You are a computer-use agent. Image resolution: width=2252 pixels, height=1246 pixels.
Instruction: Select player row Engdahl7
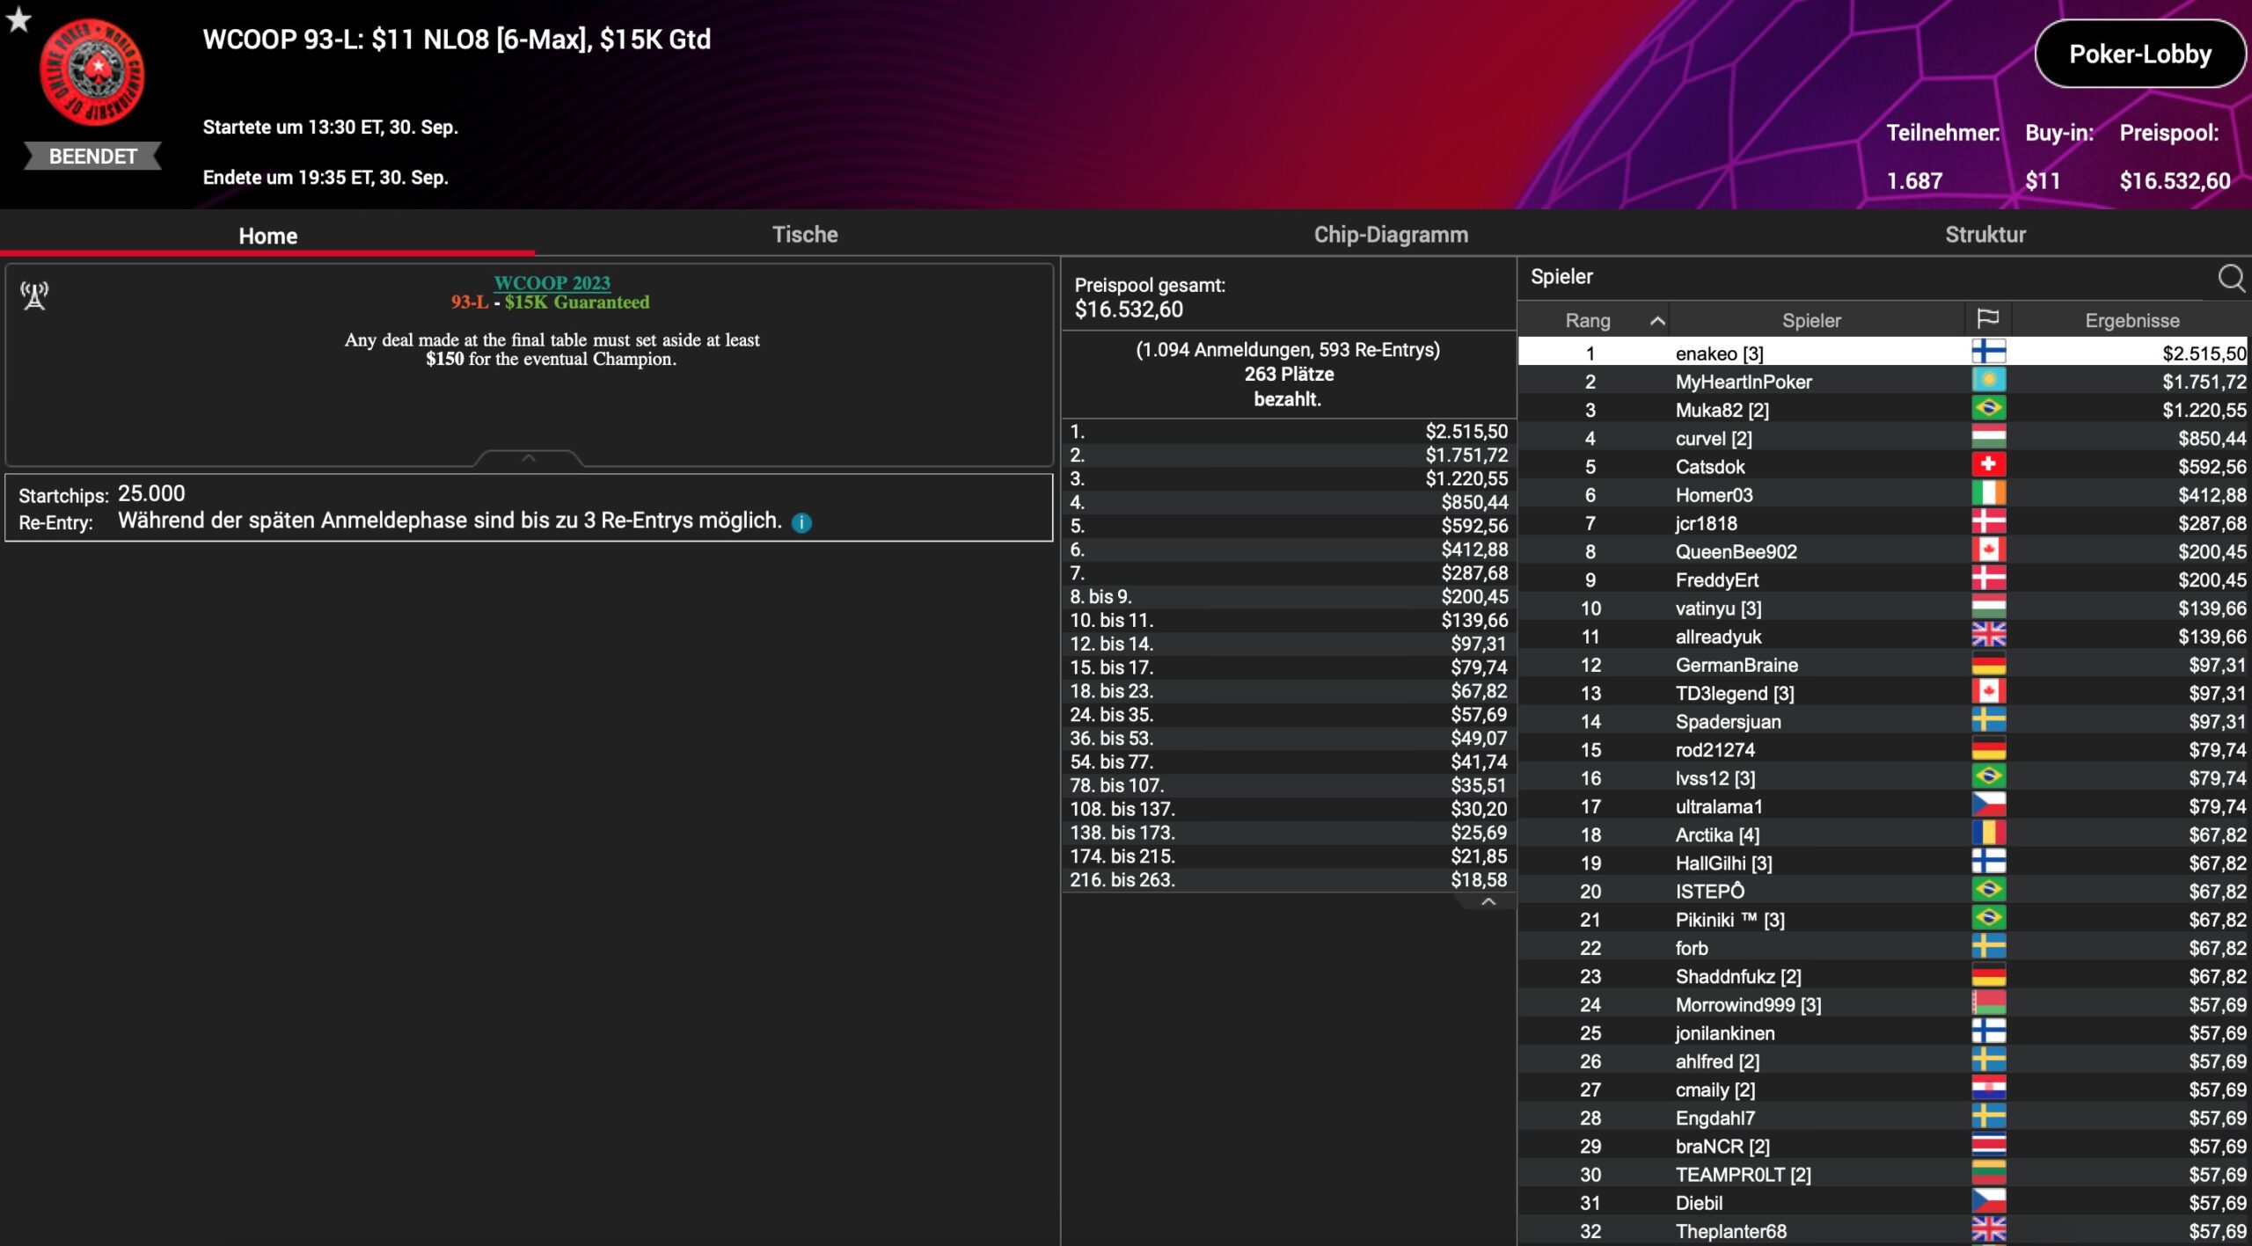(x=1883, y=1118)
